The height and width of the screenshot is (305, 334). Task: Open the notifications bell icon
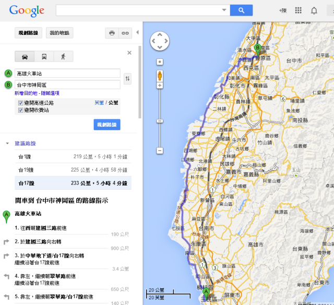(314, 10)
